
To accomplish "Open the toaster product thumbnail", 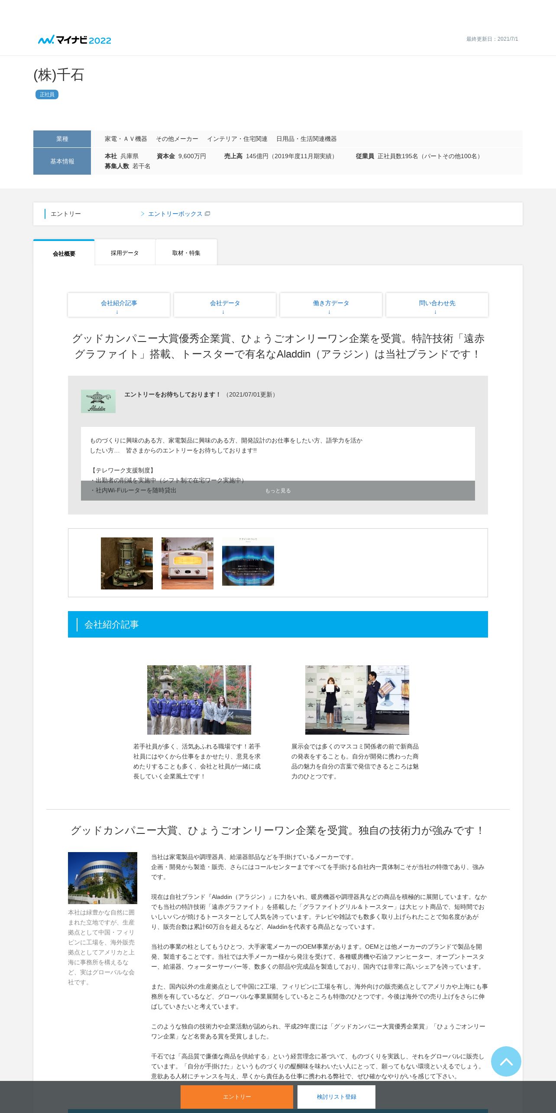I will [x=187, y=563].
